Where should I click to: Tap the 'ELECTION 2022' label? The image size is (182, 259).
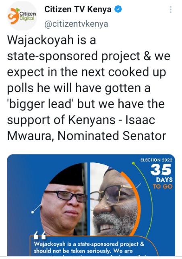coord(156,160)
